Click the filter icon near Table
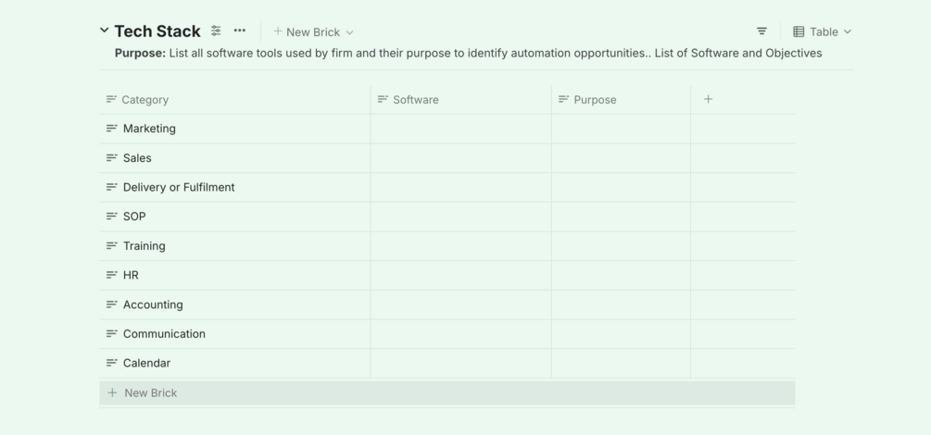The width and height of the screenshot is (931, 435). 761,31
